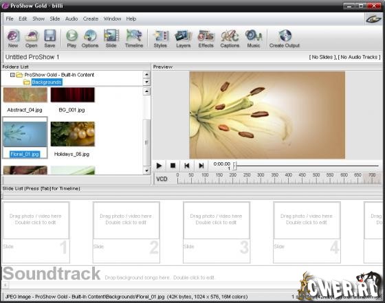Click the file list scrollbar thumb

pyautogui.click(x=146, y=142)
